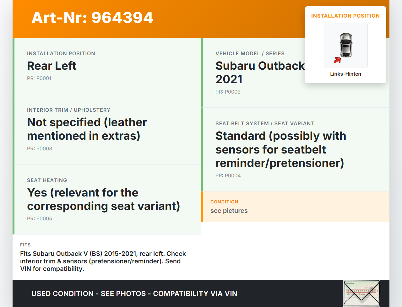Click the "PR: P0001" code
Screen dimensions: 402x307
tap(39, 78)
